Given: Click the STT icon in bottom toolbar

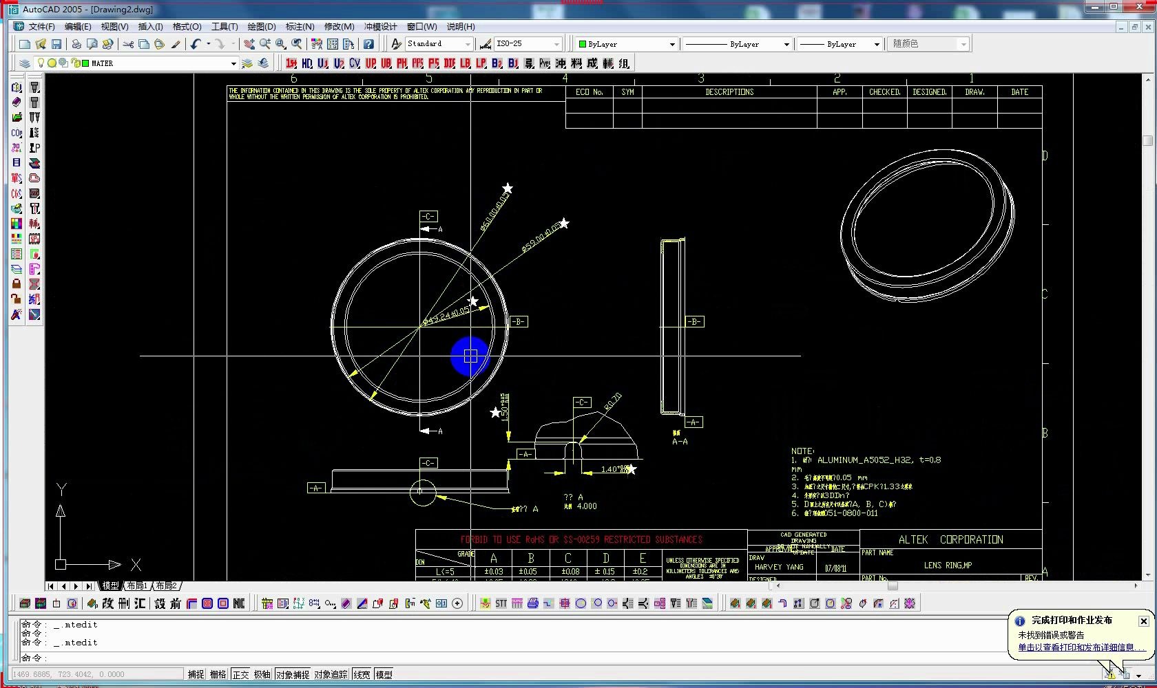Looking at the screenshot, I should [501, 603].
